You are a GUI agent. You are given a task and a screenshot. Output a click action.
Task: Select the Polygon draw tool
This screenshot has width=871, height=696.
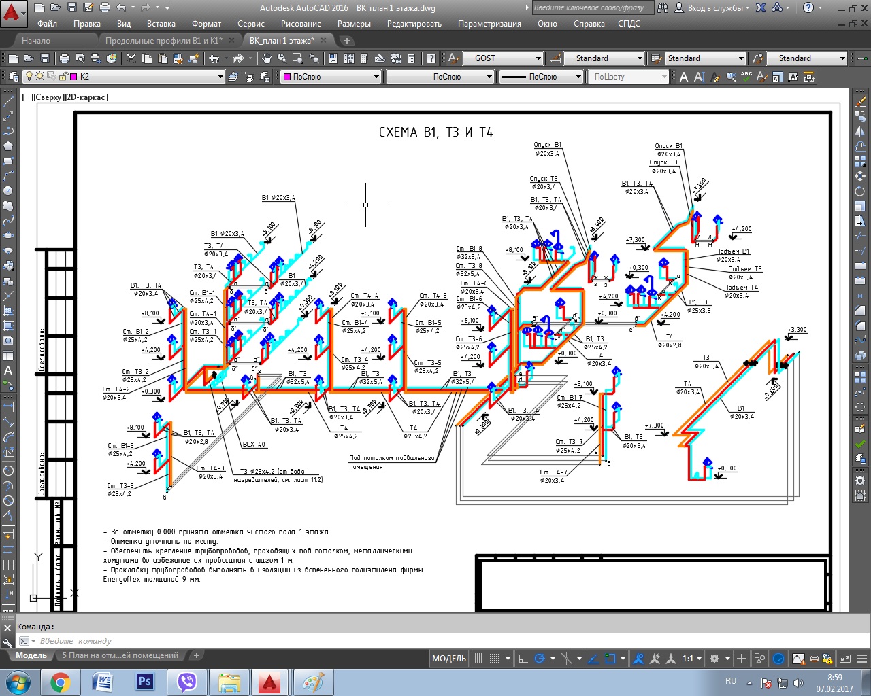tap(8, 146)
